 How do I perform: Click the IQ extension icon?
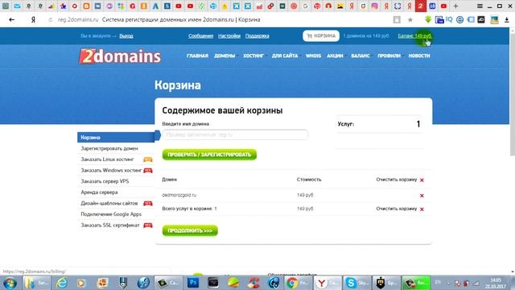[x=449, y=19]
